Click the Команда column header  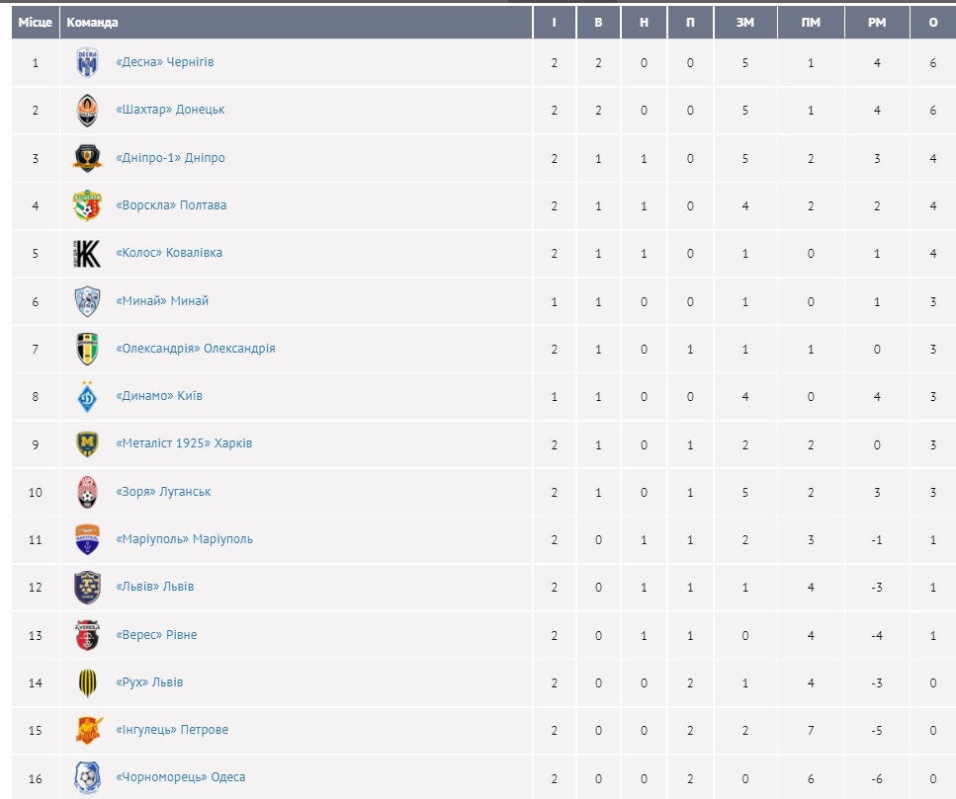coord(92,22)
